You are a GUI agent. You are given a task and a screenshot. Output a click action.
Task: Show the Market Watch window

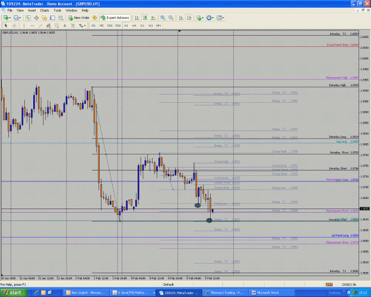28,18
